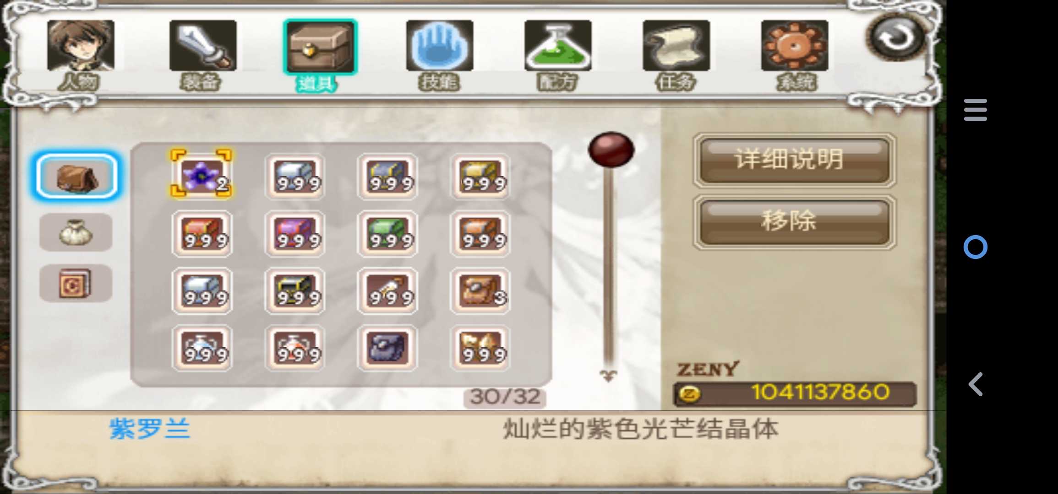
Task: Click the red scrollbar knob
Action: click(611, 149)
